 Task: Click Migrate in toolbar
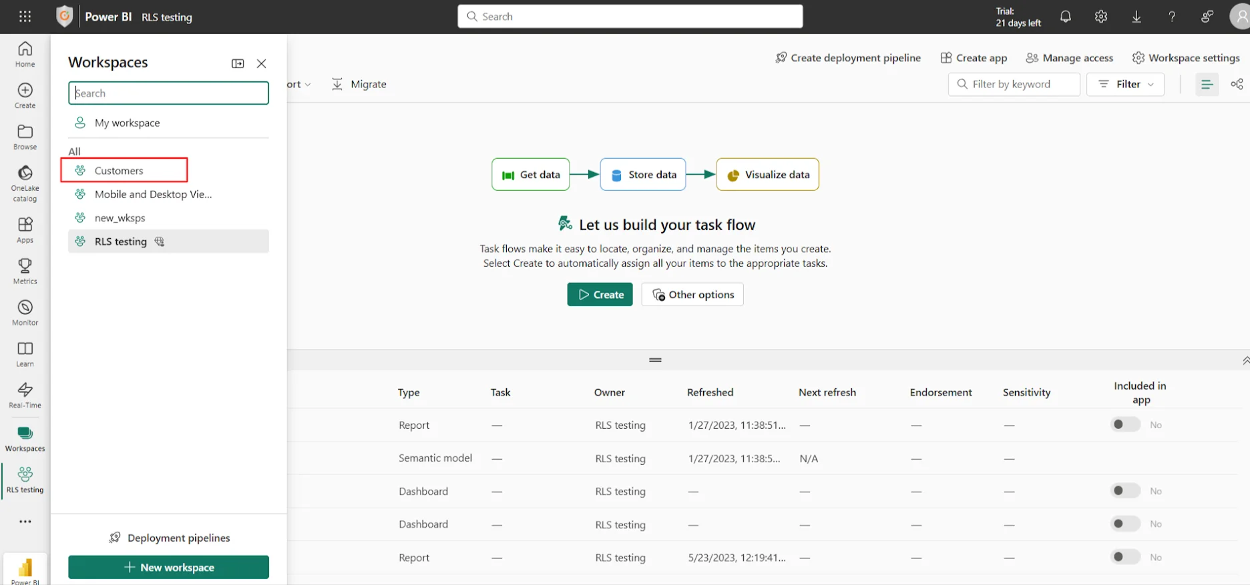(x=359, y=84)
